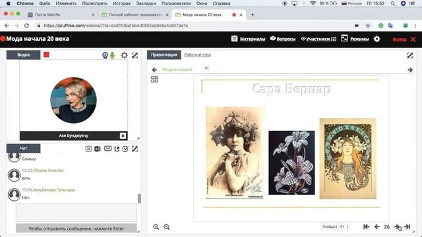Open the Русская input source menu
The image size is (422, 237).
tap(351, 3)
